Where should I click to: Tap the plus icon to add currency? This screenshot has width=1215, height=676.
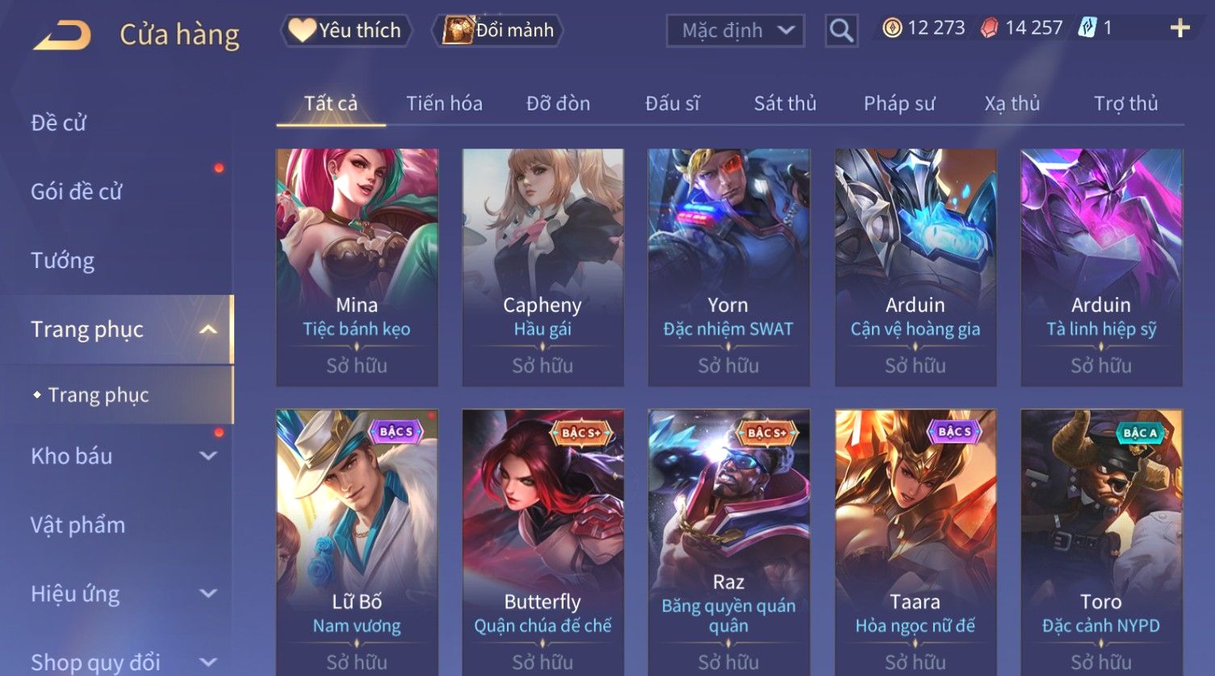click(x=1180, y=28)
